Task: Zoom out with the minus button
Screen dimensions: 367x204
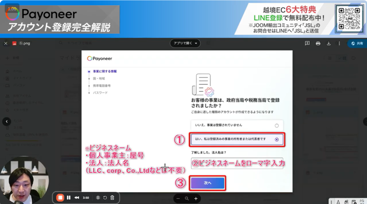Action: (178, 199)
